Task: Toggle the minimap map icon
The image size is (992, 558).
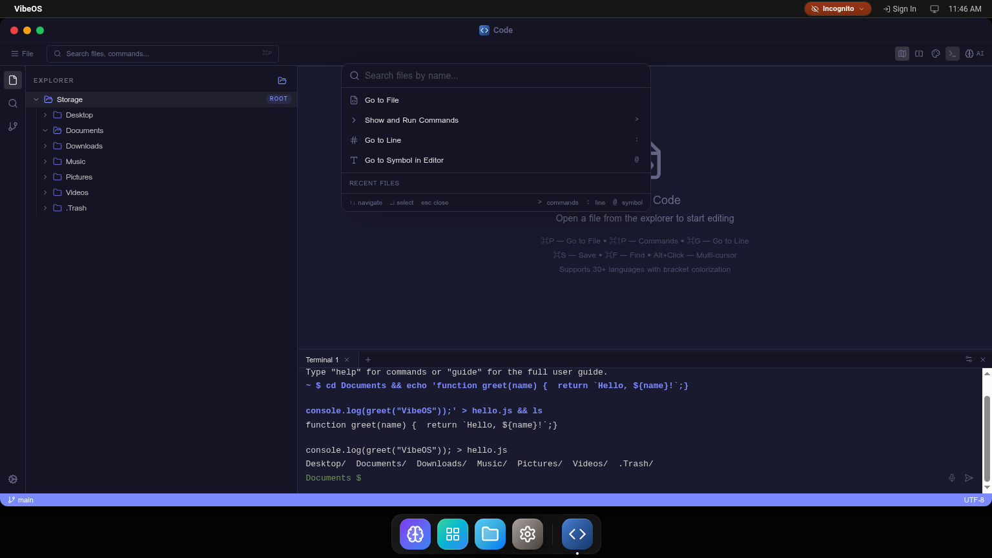Action: 902,54
